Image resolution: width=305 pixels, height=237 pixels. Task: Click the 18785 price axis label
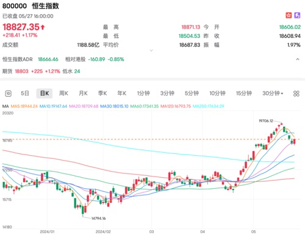[7, 140]
